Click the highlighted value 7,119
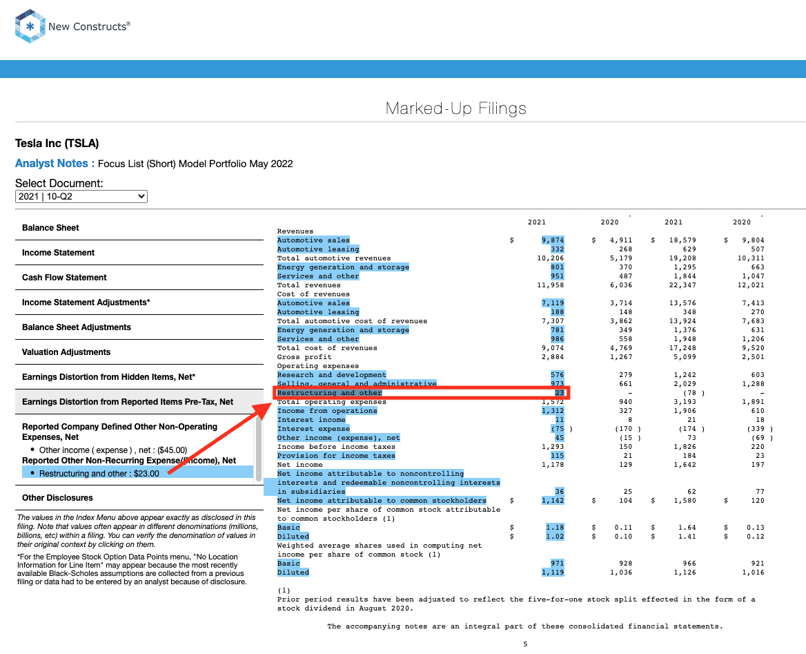This screenshot has width=806, height=654. pos(553,303)
